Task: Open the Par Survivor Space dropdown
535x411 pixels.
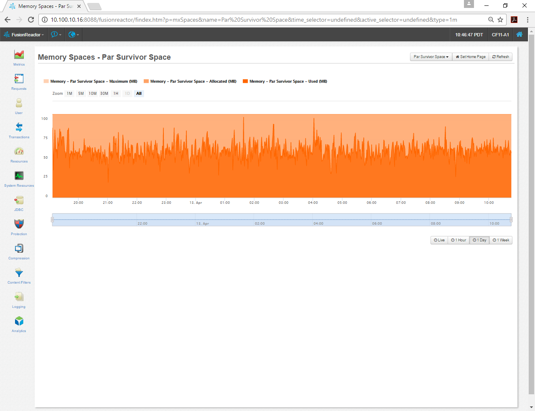Action: click(431, 57)
